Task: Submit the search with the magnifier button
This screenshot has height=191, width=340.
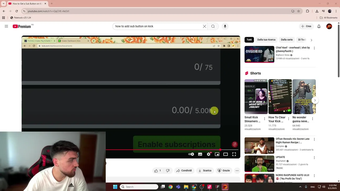Action: click(x=213, y=26)
